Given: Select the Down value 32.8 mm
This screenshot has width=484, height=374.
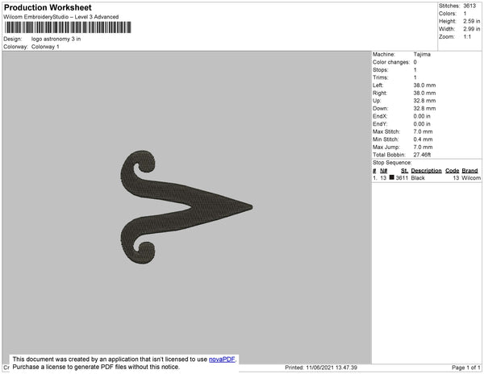Looking at the screenshot, I should [424, 108].
